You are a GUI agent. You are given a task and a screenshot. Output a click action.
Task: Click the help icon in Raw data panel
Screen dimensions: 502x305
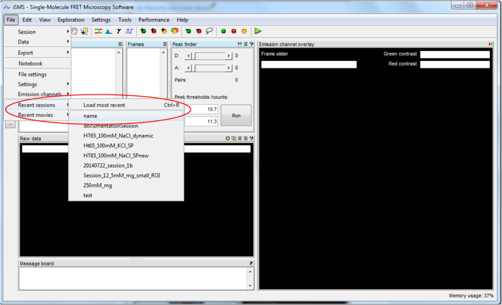252,138
